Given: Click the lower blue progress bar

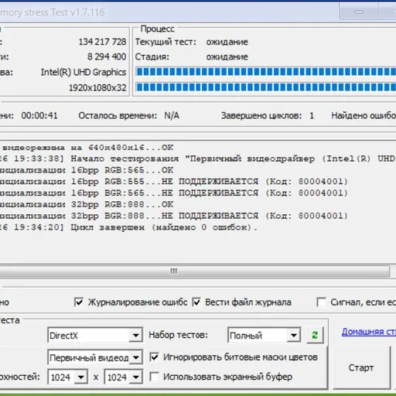Looking at the screenshot, I should tap(265, 87).
